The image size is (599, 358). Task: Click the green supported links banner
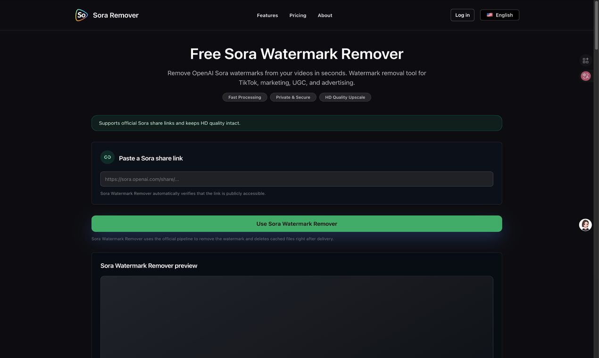coord(297,123)
